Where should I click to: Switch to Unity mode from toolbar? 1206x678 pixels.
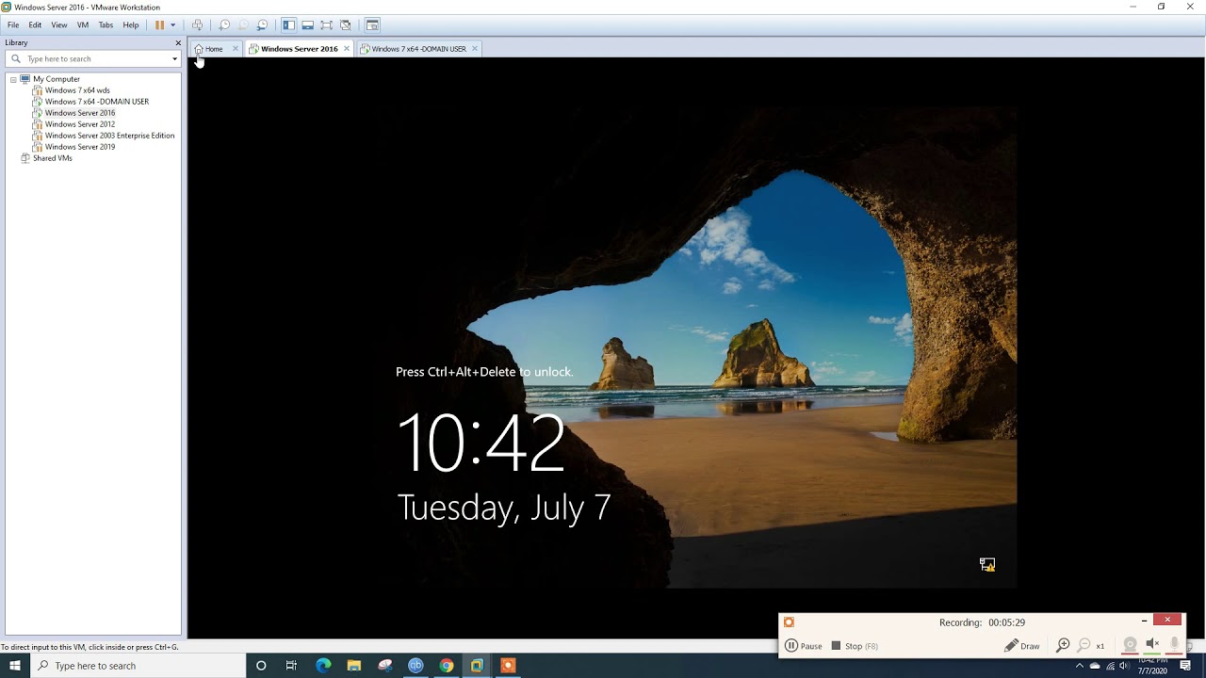point(345,25)
